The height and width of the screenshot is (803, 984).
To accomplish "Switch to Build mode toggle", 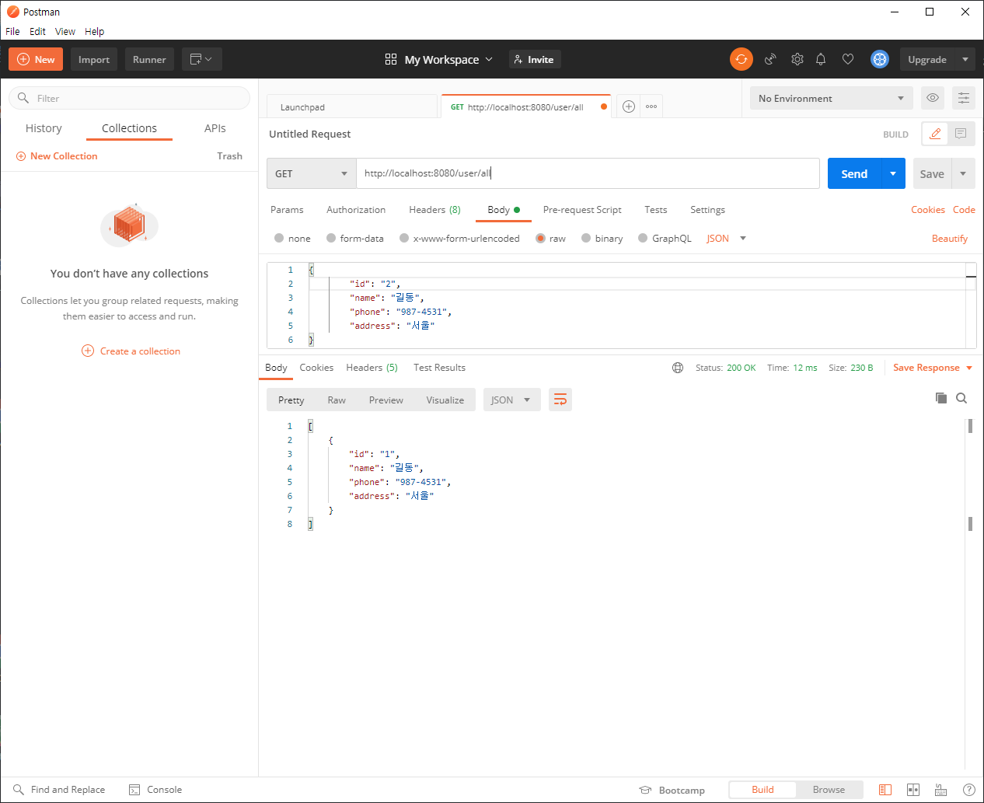I will pos(762,790).
